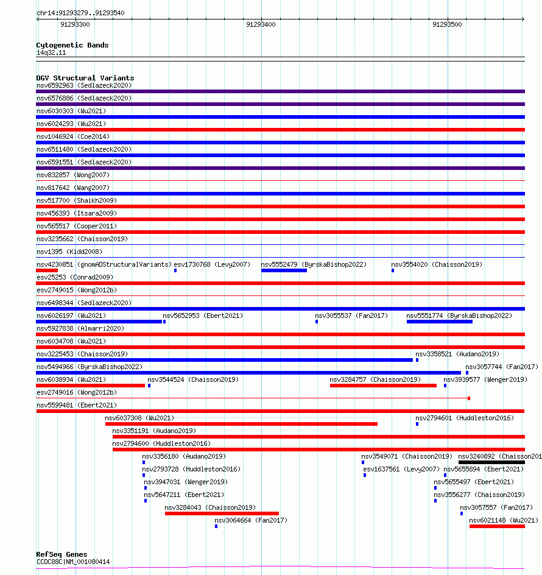Viewport: 542px width, 575px height.
Task: Open esv2749015 (Wong2012b) label
Action: click(x=77, y=290)
